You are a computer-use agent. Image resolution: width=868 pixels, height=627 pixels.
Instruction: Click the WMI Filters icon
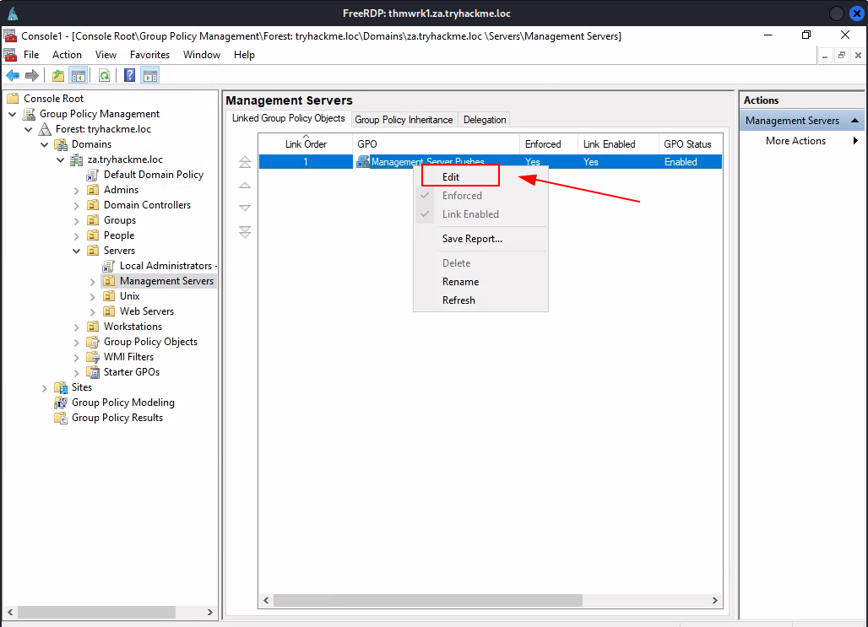click(x=92, y=358)
